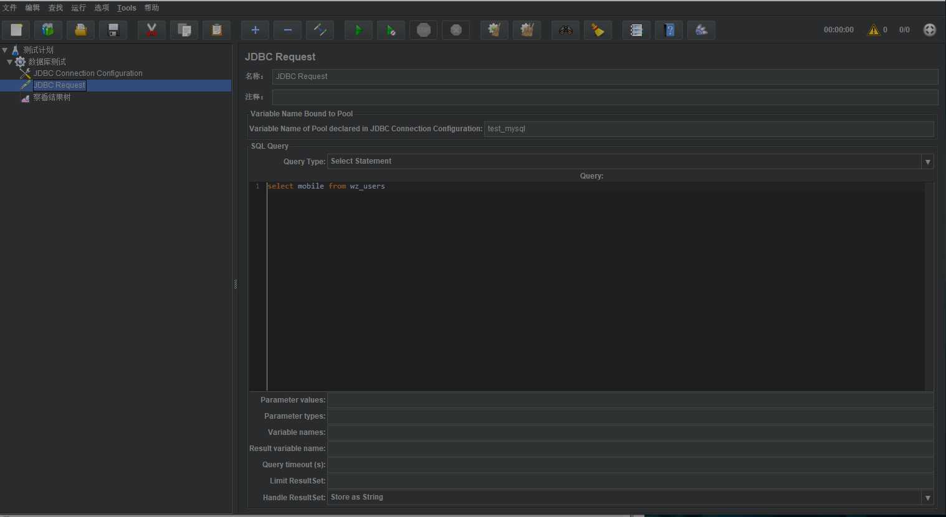Expand all nodes plus icon
This screenshot has width=946, height=517.
click(x=255, y=30)
